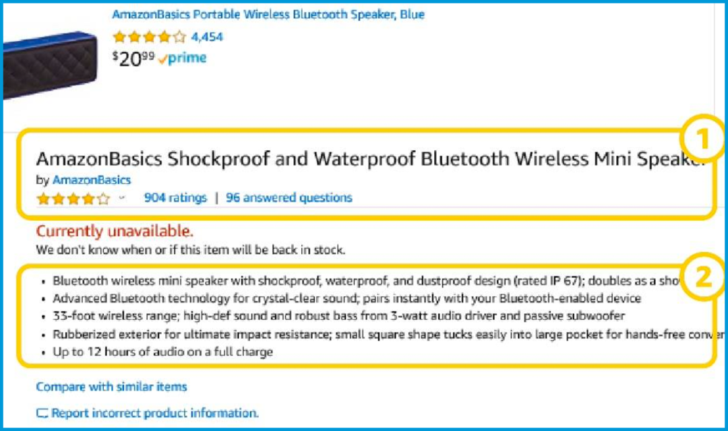
Task: Open the 4,454 reviews count
Action: click(207, 36)
